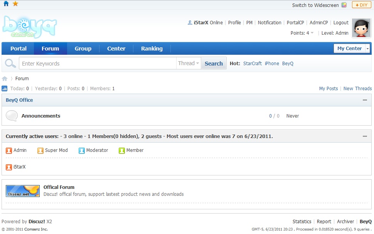Open New Threads link

tap(357, 89)
